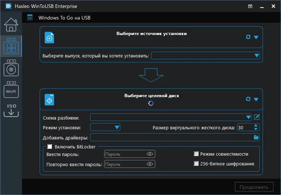Screen dimensions: 281x195
Task: Select Windows To Go USB sidebar icon
Action: tap(11, 46)
